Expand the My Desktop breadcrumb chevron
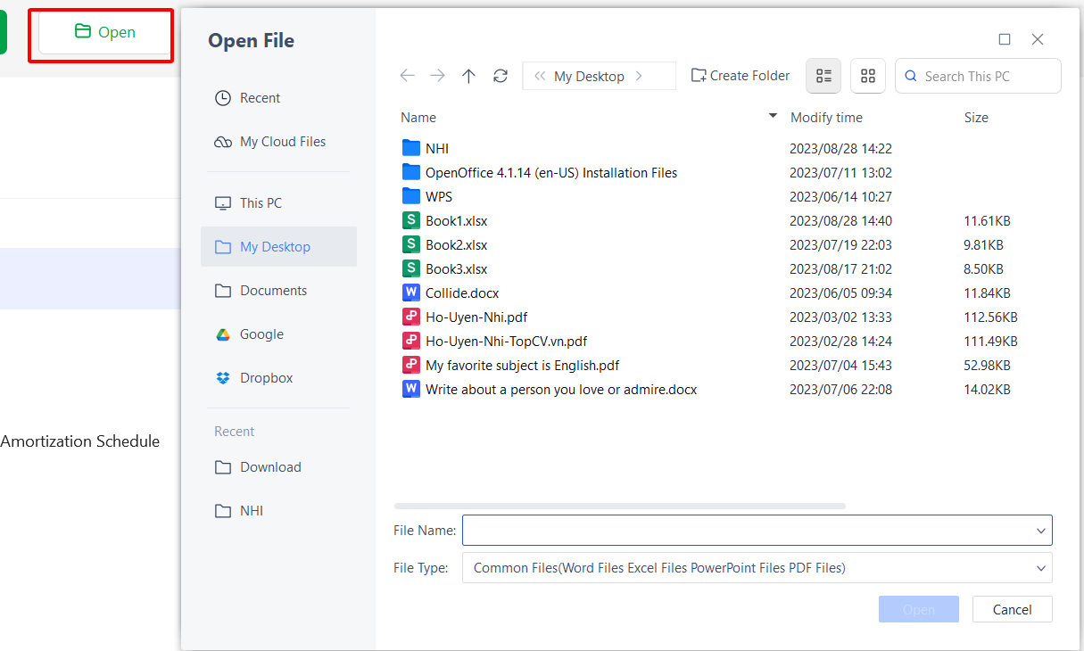The height and width of the screenshot is (651, 1084). (639, 77)
